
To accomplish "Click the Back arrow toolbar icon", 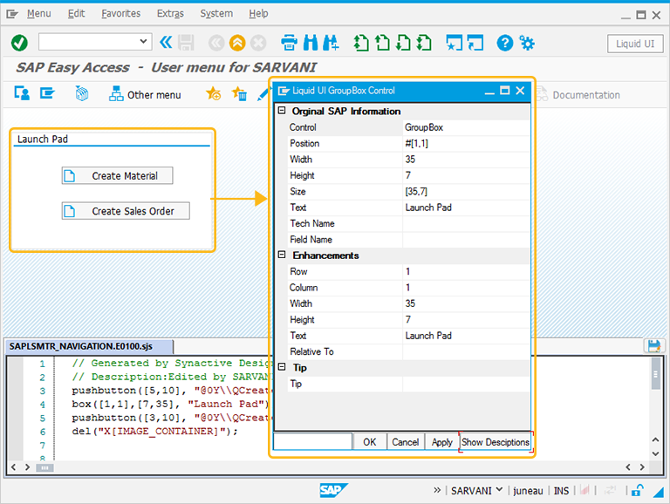I will (x=216, y=43).
